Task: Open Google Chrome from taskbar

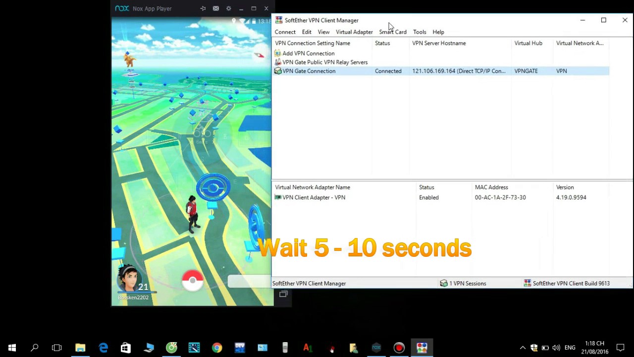Action: [217, 348]
